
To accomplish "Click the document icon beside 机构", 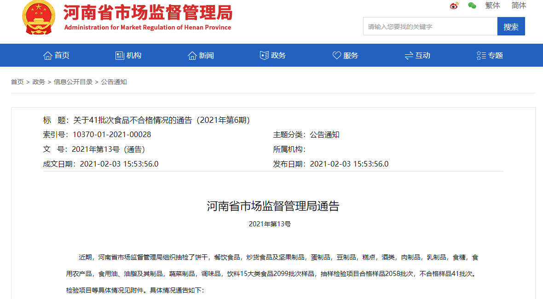I will point(120,55).
